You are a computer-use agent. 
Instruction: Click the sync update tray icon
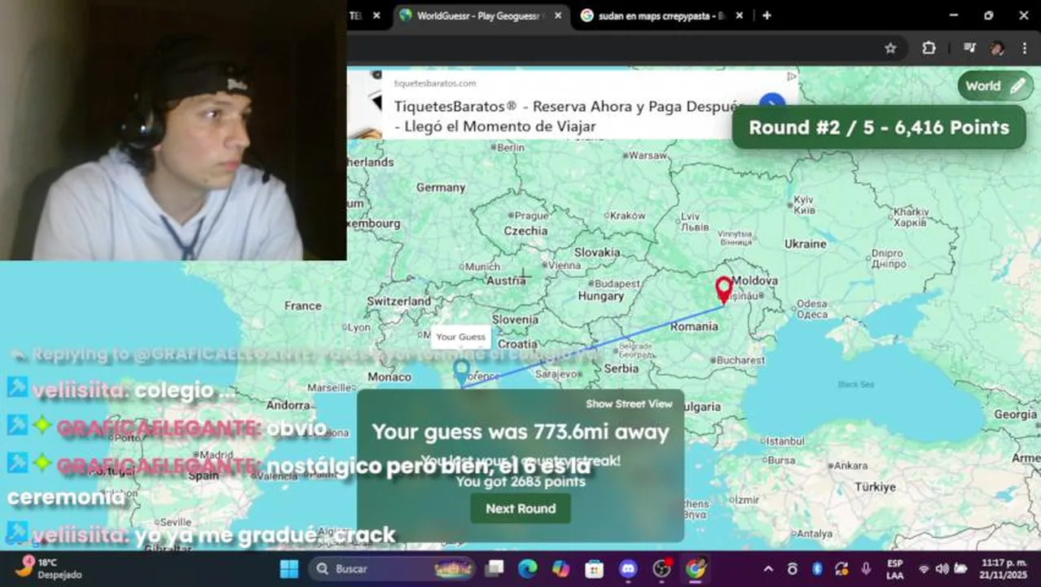click(x=841, y=569)
